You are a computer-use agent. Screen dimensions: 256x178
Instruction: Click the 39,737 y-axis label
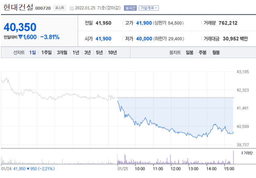243,145
